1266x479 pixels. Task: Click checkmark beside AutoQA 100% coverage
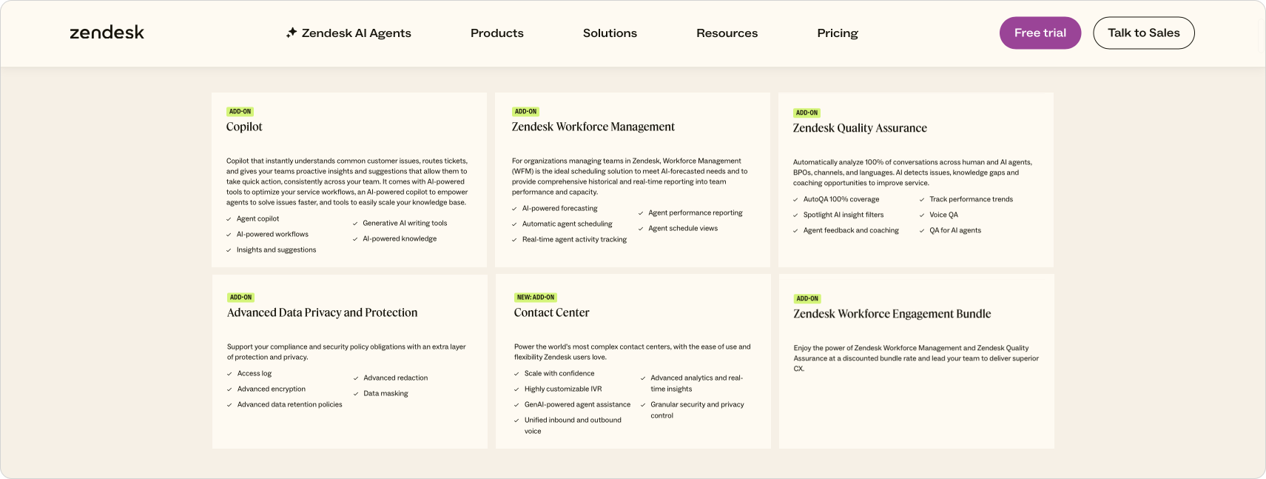pyautogui.click(x=796, y=200)
